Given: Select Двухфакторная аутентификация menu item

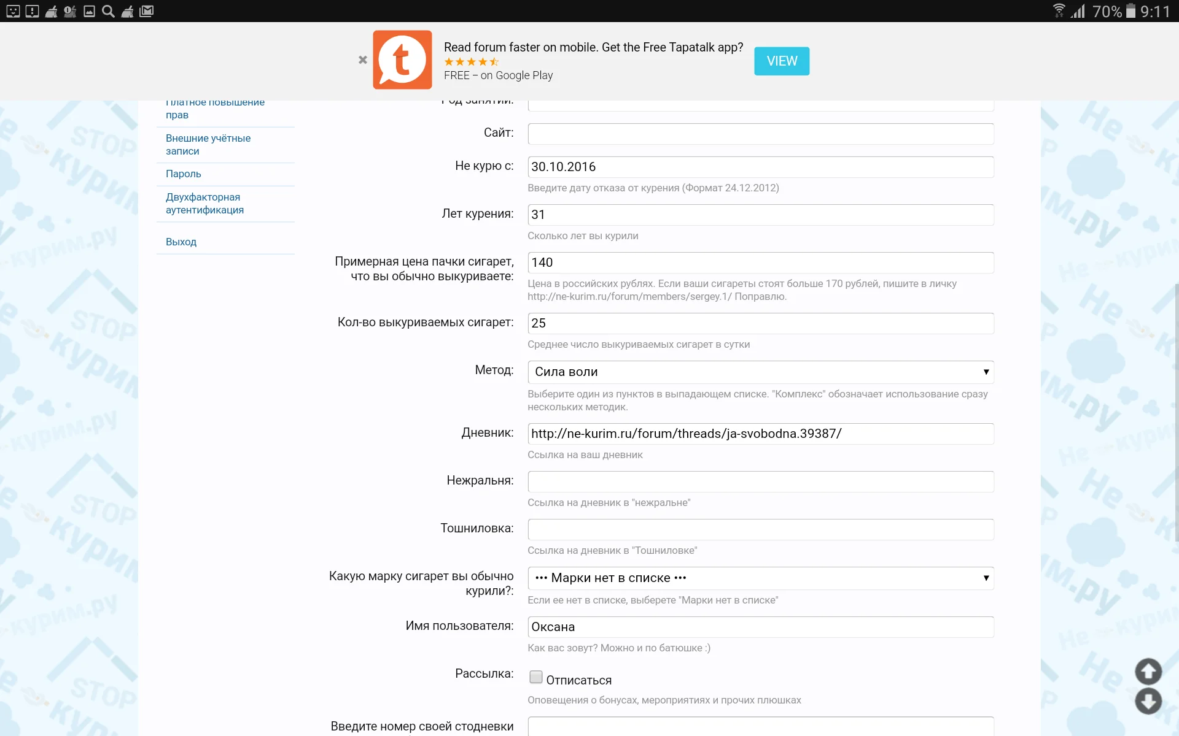Looking at the screenshot, I should tap(204, 203).
